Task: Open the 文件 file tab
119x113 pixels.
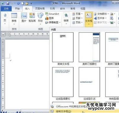Action: [x=6, y=9]
